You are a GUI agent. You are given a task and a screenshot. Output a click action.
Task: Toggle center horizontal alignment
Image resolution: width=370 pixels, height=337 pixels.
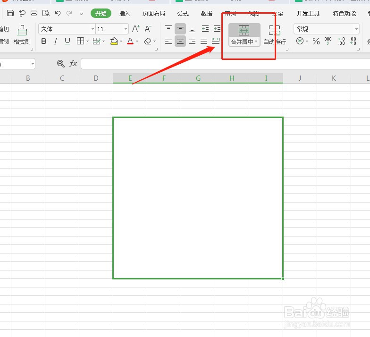coord(180,41)
